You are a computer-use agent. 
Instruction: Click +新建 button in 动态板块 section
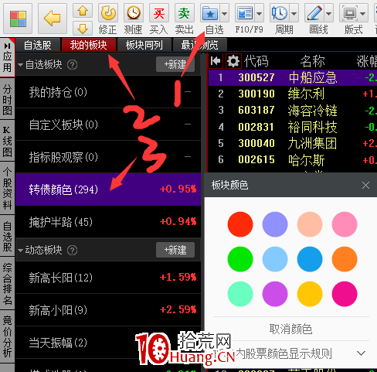pos(175,250)
